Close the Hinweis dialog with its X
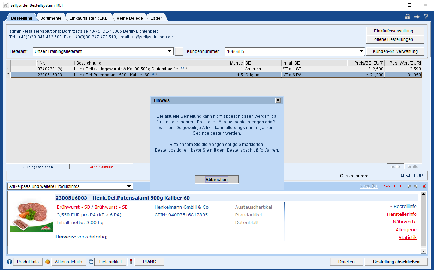The width and height of the screenshot is (434, 270). click(278, 100)
